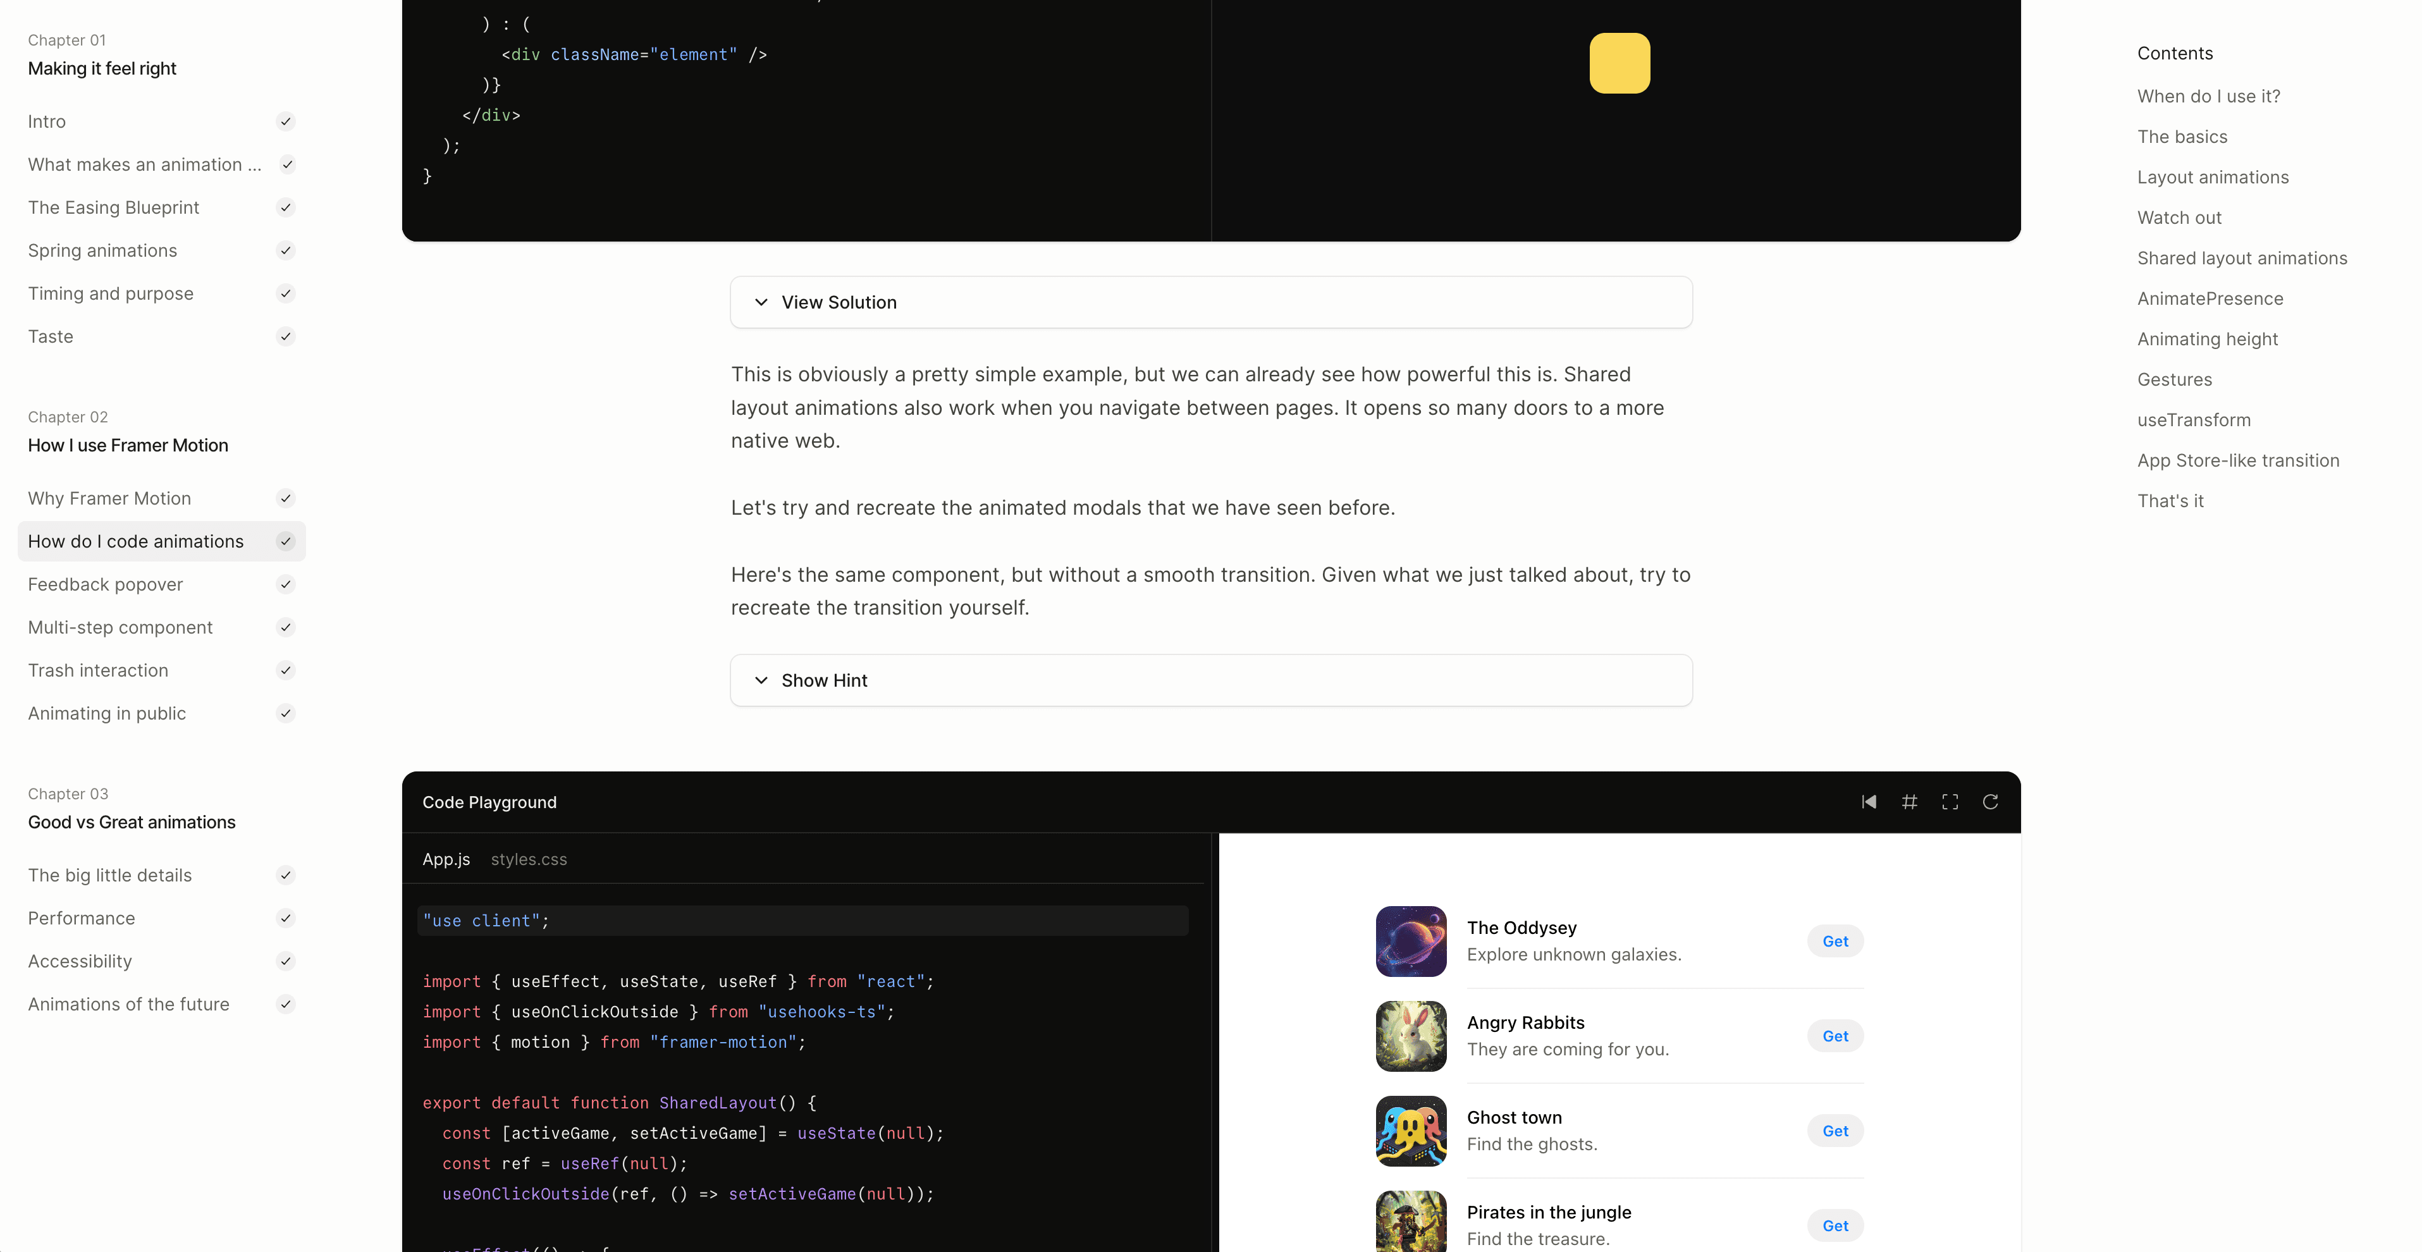Click the yellow color swatch animation preview

[x=1619, y=62]
